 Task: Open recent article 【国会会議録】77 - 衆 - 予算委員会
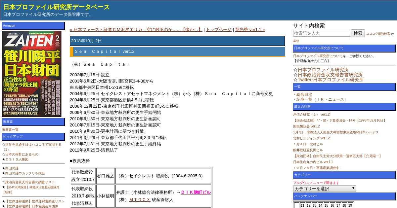pos(340,121)
